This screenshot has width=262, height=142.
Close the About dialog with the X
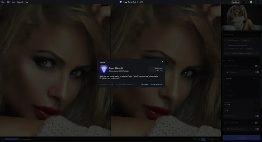tap(162, 61)
